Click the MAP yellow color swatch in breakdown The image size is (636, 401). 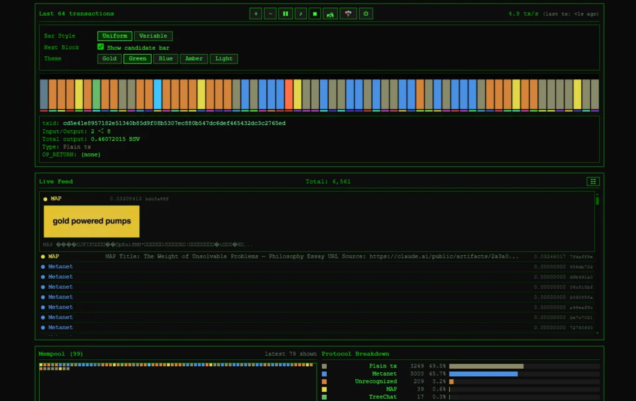[x=324, y=389]
